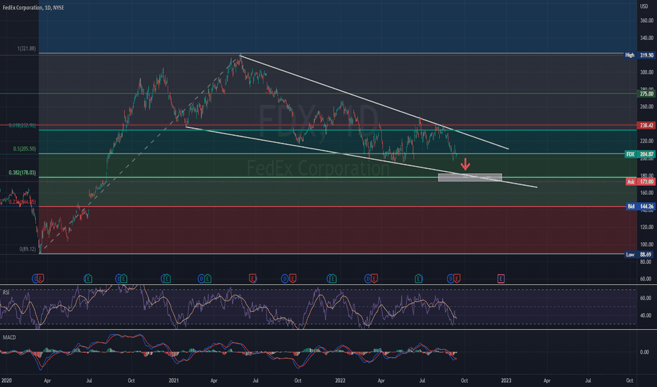Select the Fibonacci 0(89.12) level label
This screenshot has width=657, height=387.
pyautogui.click(x=27, y=249)
